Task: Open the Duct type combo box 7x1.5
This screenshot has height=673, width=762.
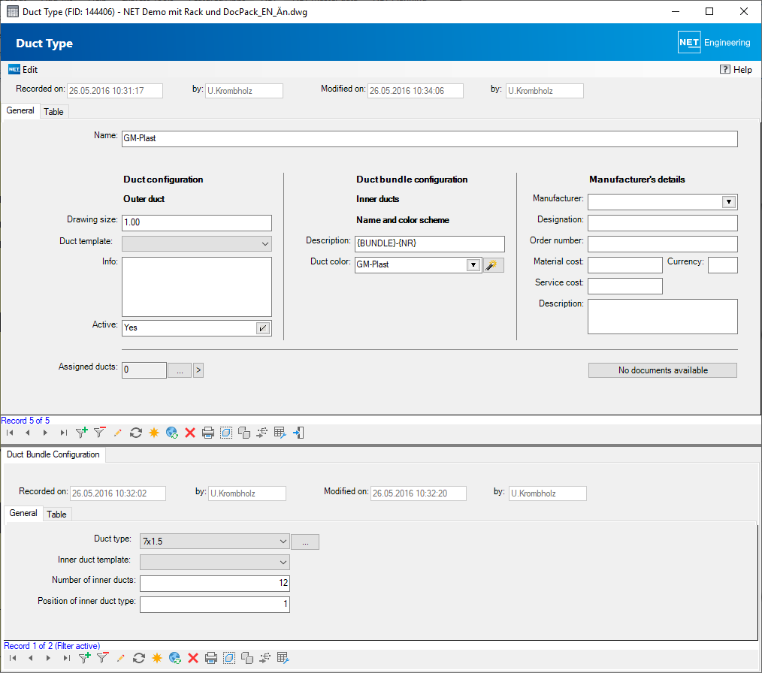Action: pyautogui.click(x=283, y=541)
